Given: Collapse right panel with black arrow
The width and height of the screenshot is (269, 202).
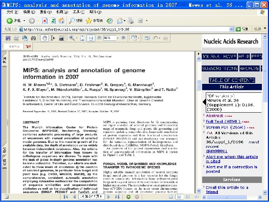Looking at the screenshot, I should [x=198, y=54].
